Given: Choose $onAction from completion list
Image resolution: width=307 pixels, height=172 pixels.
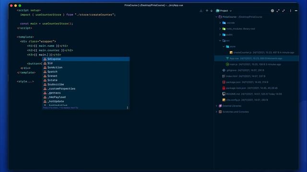Looking at the screenshot, I should [x=86, y=67].
